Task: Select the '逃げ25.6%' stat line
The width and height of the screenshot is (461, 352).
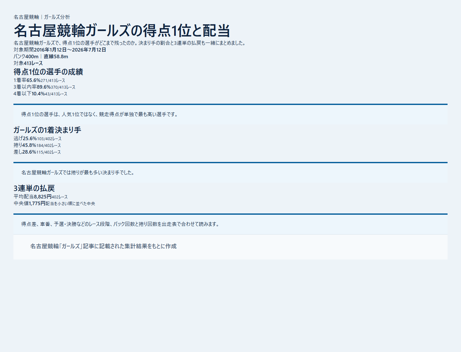Action: pyautogui.click(x=37, y=139)
